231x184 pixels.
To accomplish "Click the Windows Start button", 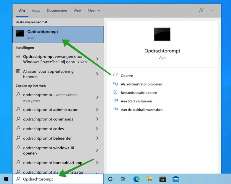I will tap(6, 179).
